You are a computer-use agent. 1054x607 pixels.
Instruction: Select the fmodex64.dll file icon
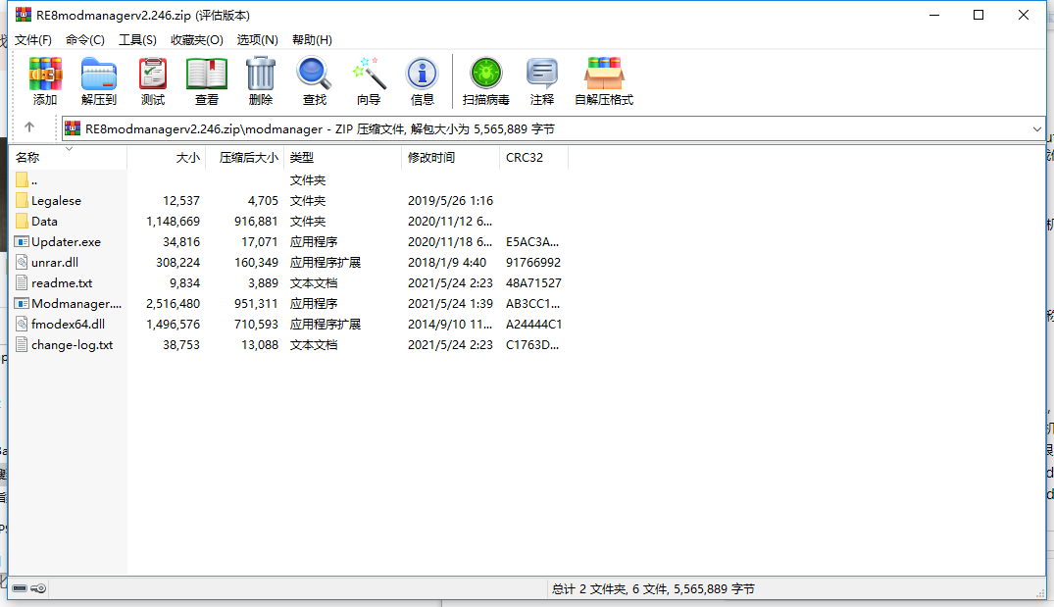[22, 324]
